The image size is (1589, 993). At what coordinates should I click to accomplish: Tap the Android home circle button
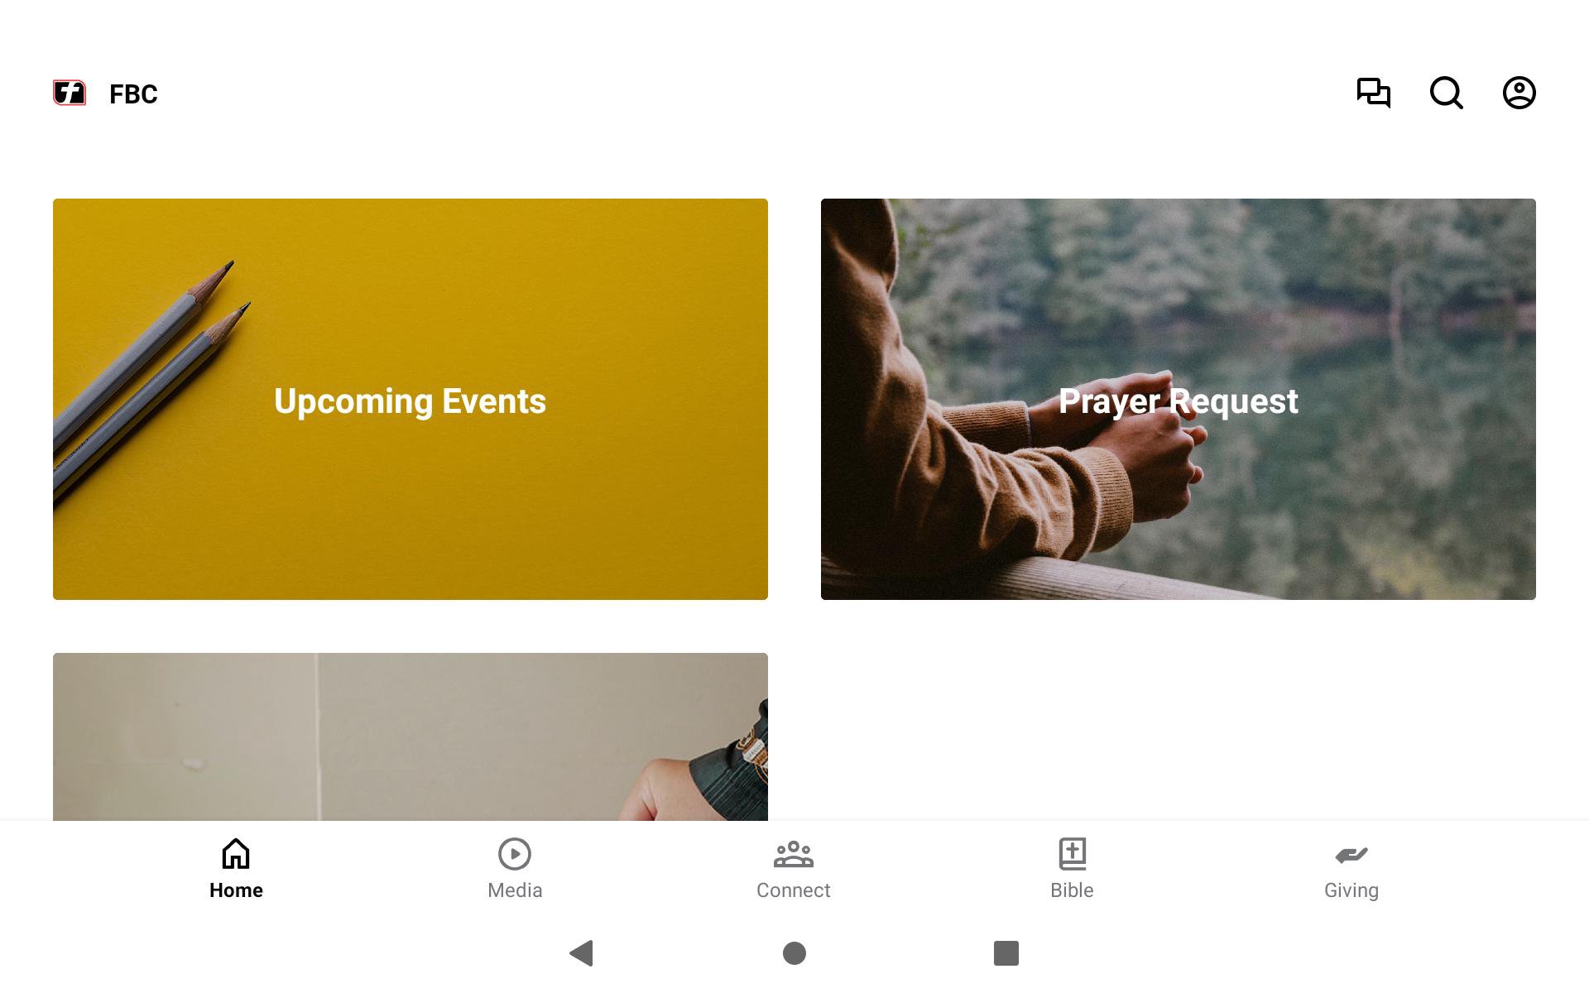coord(794,953)
